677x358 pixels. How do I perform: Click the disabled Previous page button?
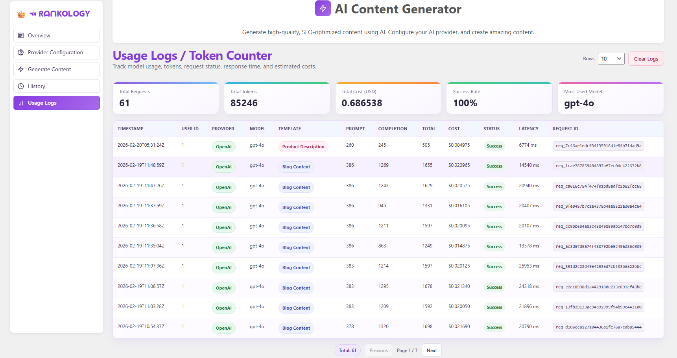tap(378, 350)
